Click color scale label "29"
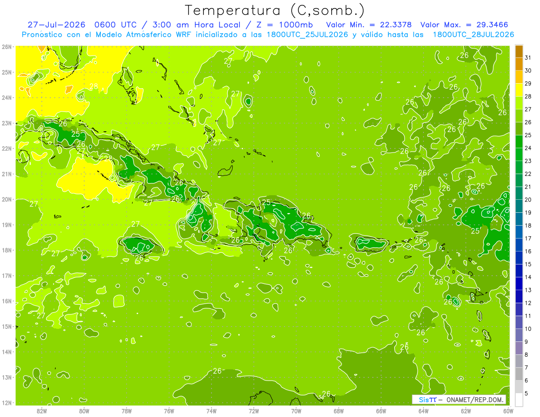Viewport: 540px width, 417px height. 528,84
